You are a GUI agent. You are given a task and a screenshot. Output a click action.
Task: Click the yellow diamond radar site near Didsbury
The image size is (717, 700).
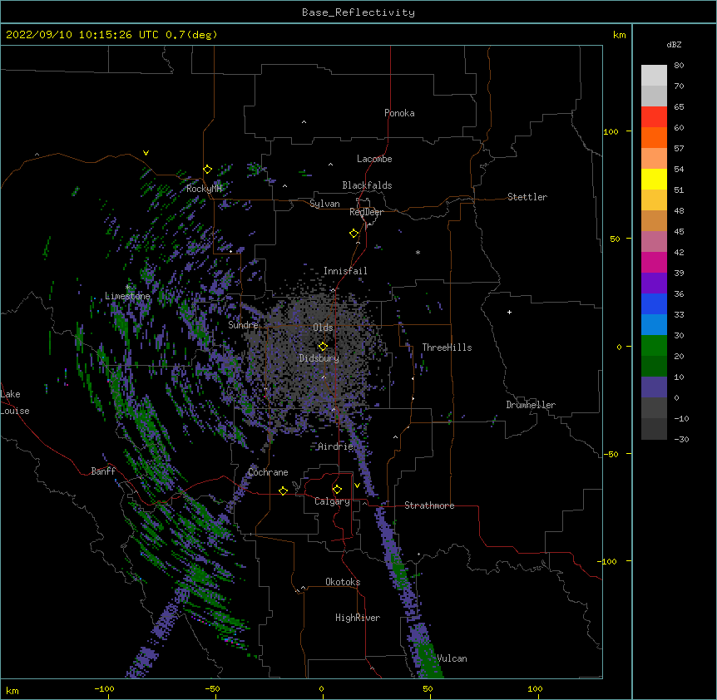(x=323, y=347)
